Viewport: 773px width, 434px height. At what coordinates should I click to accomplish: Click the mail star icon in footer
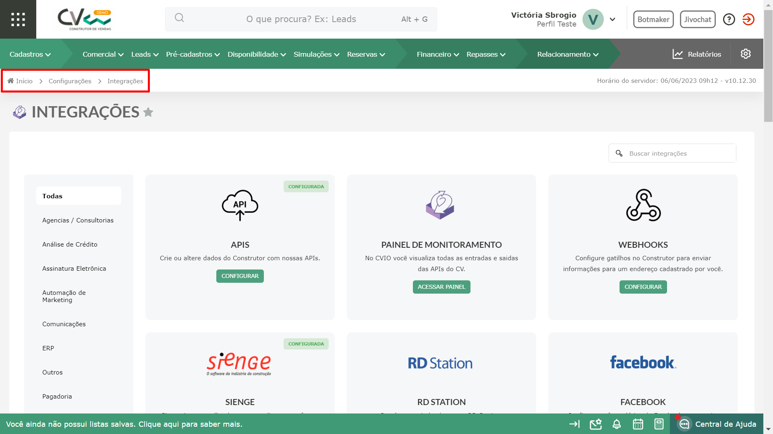596,424
